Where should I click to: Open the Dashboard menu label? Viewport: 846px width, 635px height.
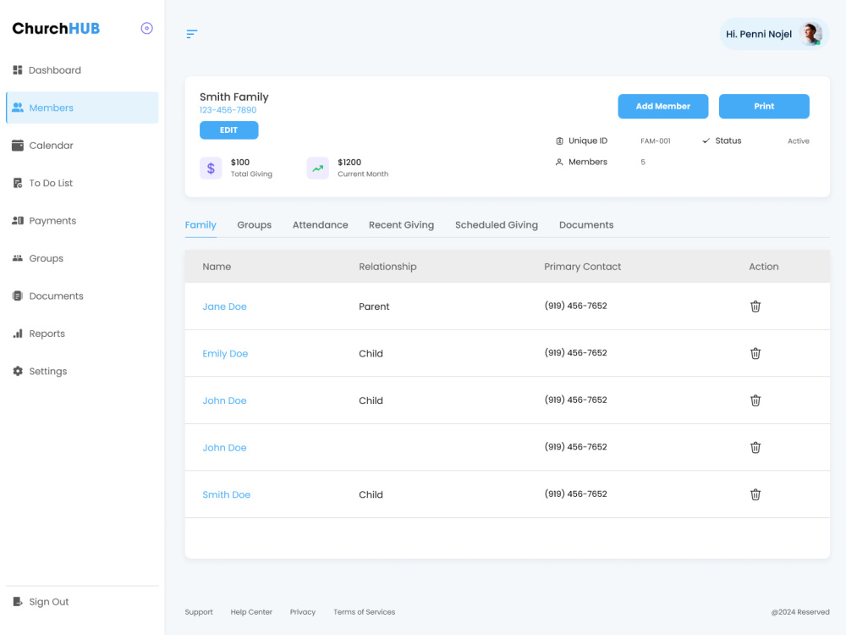(x=55, y=70)
